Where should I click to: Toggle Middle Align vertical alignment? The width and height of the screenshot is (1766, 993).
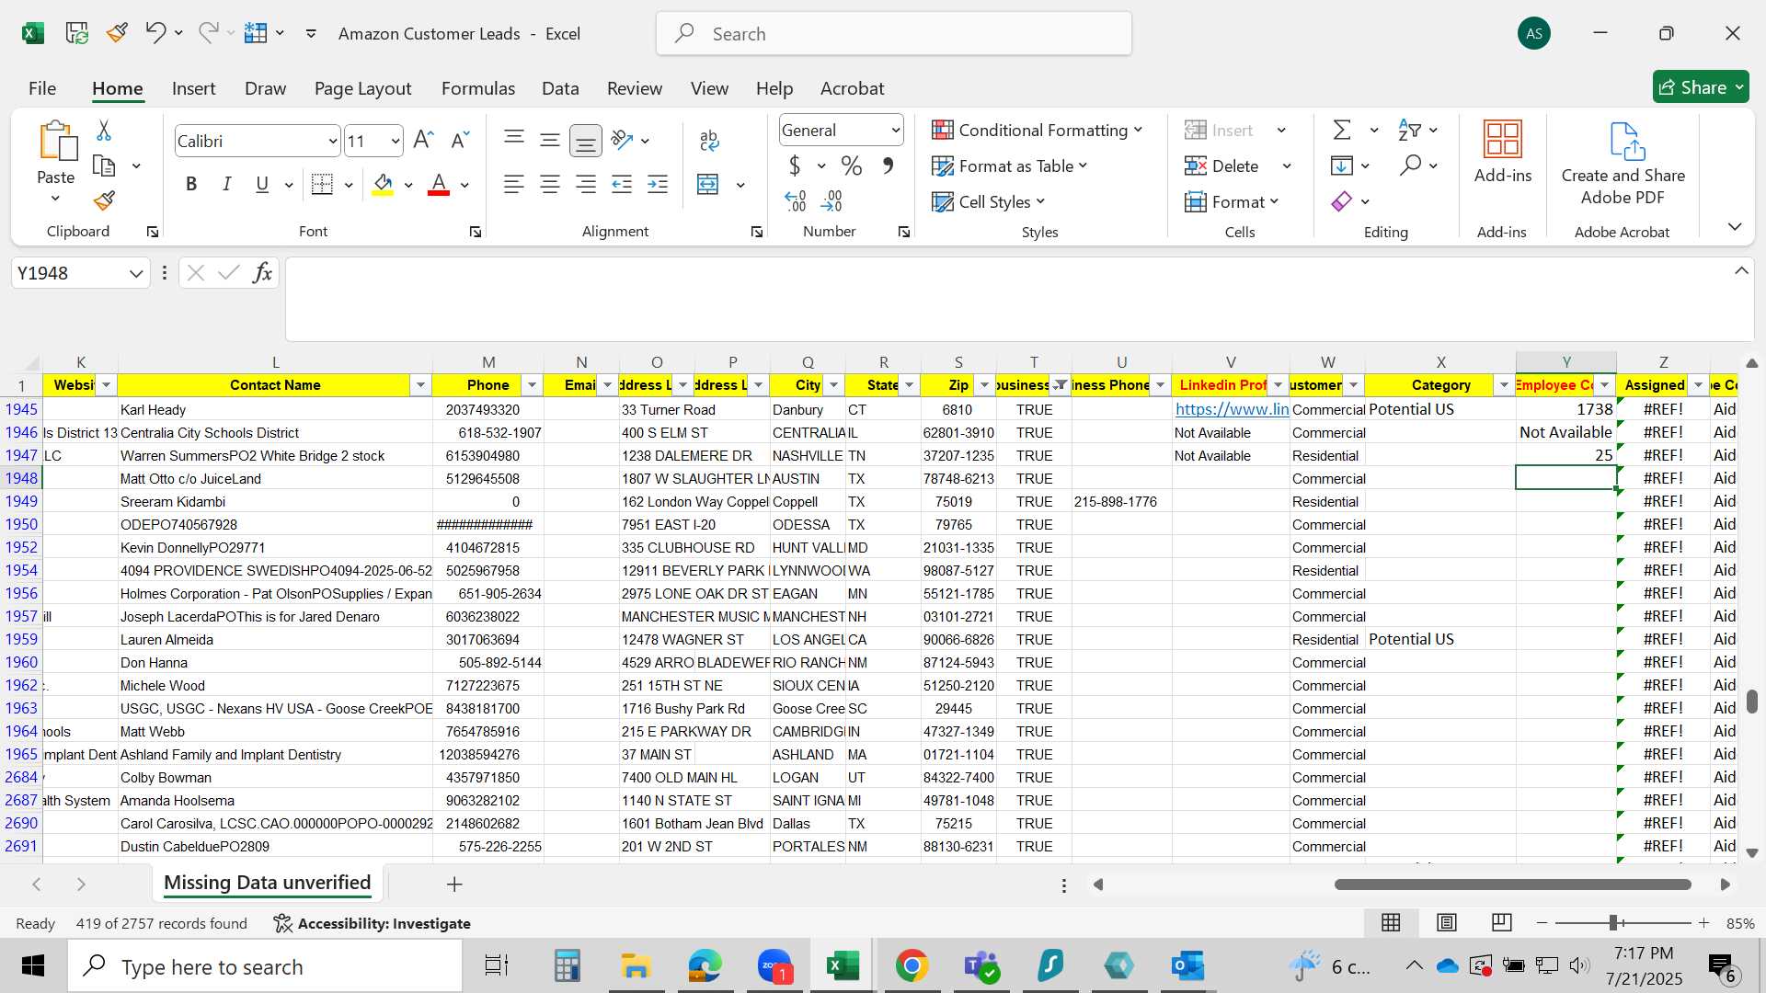click(x=550, y=140)
